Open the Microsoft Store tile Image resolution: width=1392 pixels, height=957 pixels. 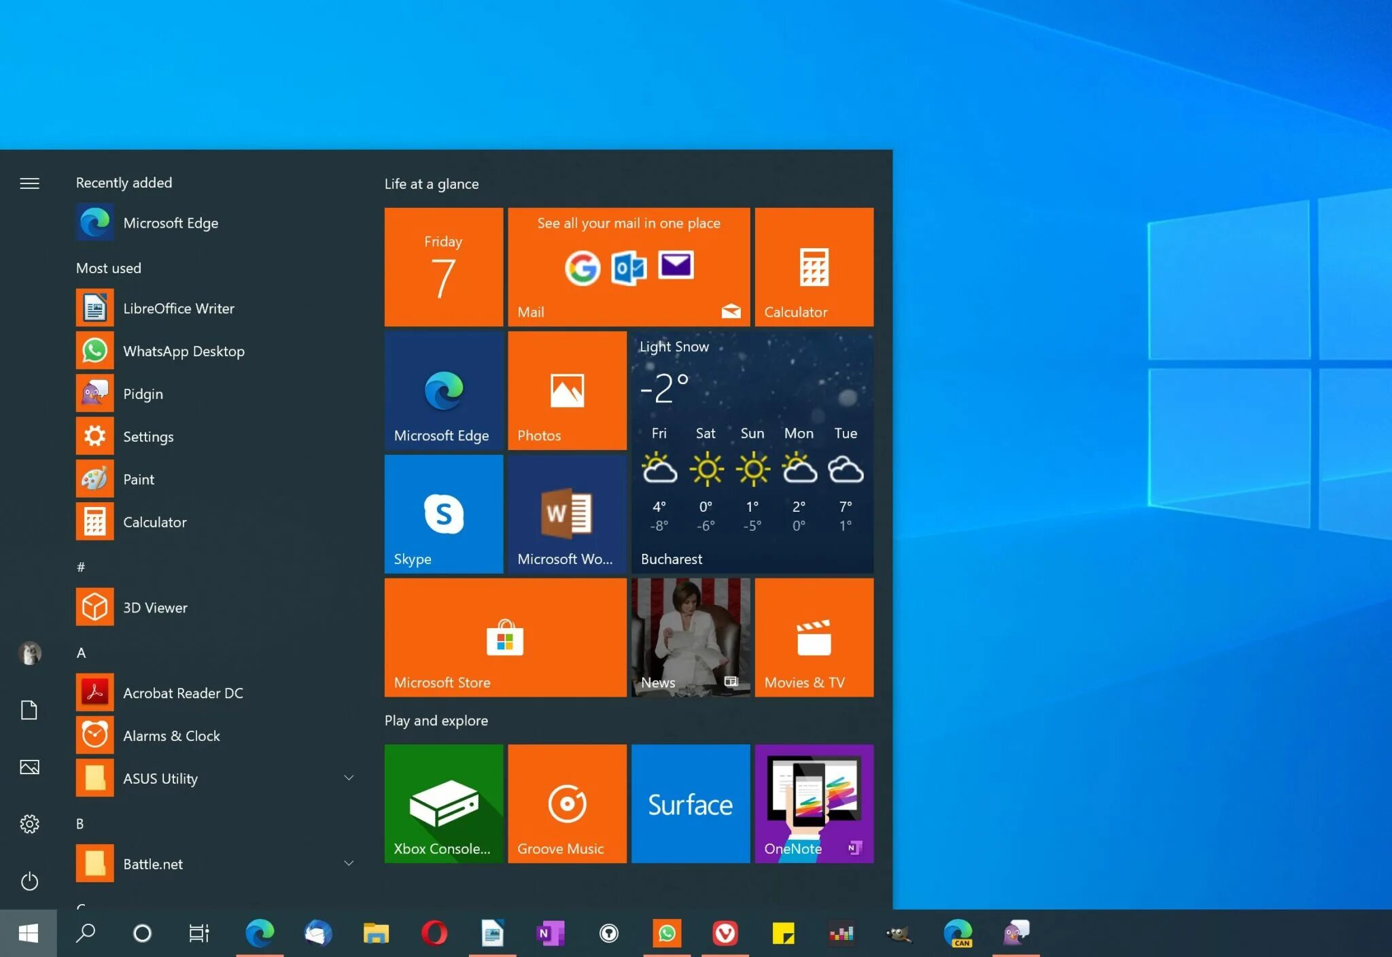pyautogui.click(x=505, y=638)
